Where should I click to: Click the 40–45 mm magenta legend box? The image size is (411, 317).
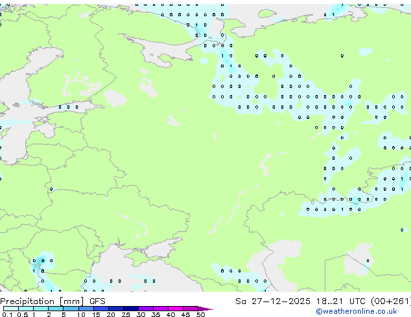click(176, 309)
